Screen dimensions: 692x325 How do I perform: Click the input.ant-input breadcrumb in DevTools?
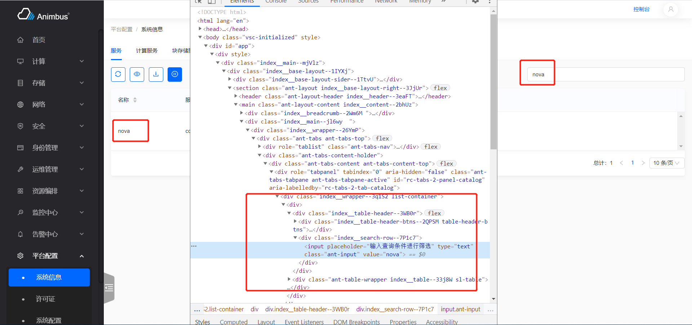click(x=460, y=309)
